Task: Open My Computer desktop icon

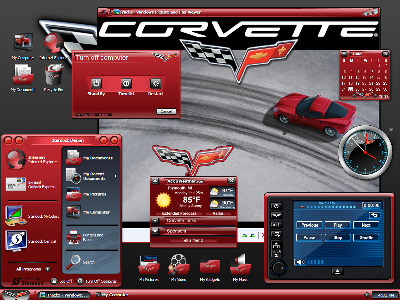Action: point(23,43)
